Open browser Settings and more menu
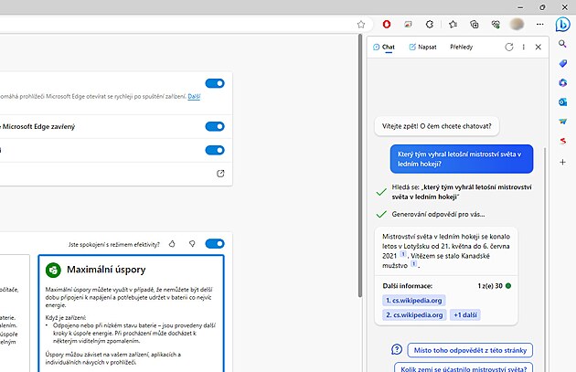Image resolution: width=576 pixels, height=372 pixels. tap(540, 24)
